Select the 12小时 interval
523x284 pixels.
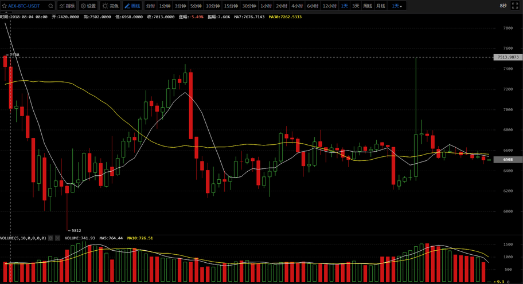coord(330,6)
